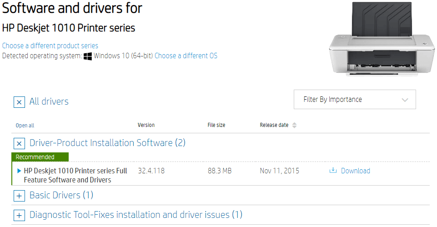Click the Version column header
437x227 pixels.
(146, 125)
